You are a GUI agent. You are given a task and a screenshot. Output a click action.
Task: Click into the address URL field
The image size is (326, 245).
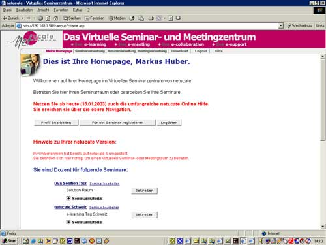(x=150, y=26)
